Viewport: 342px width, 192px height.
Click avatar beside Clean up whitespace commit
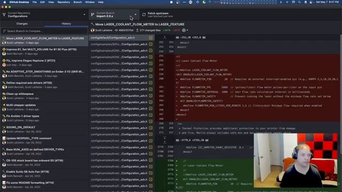point(4,98)
